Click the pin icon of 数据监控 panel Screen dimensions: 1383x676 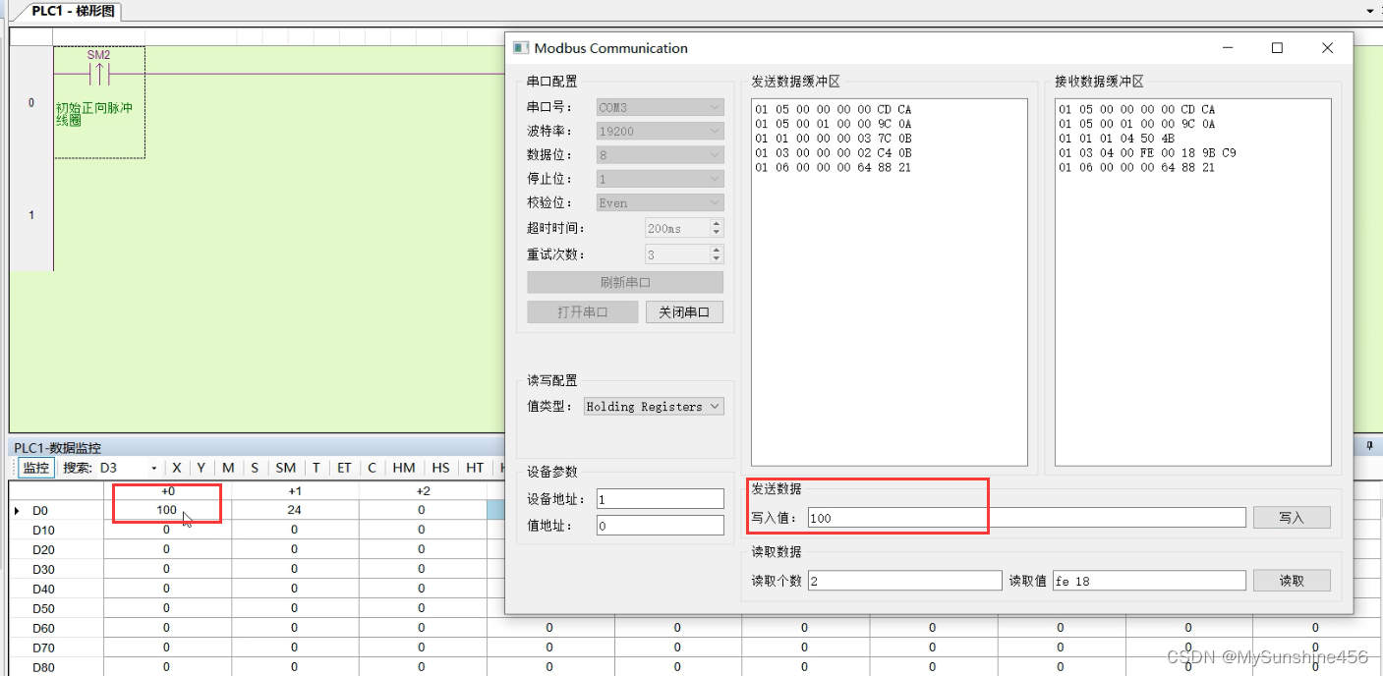coord(1371,446)
